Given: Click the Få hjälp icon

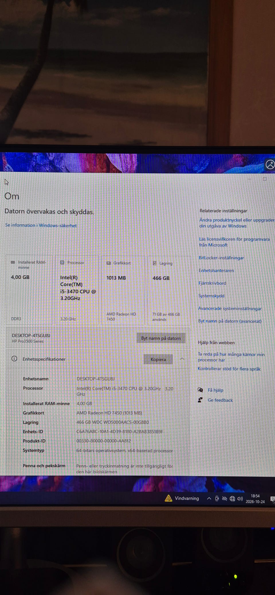Looking at the screenshot, I should click(x=200, y=390).
